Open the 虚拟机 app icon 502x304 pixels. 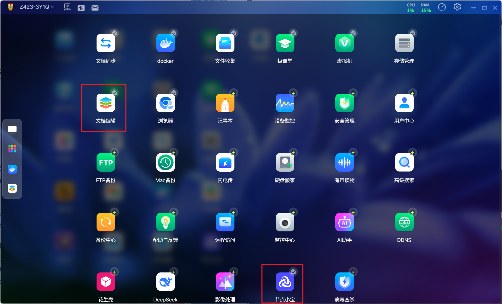coord(344,43)
